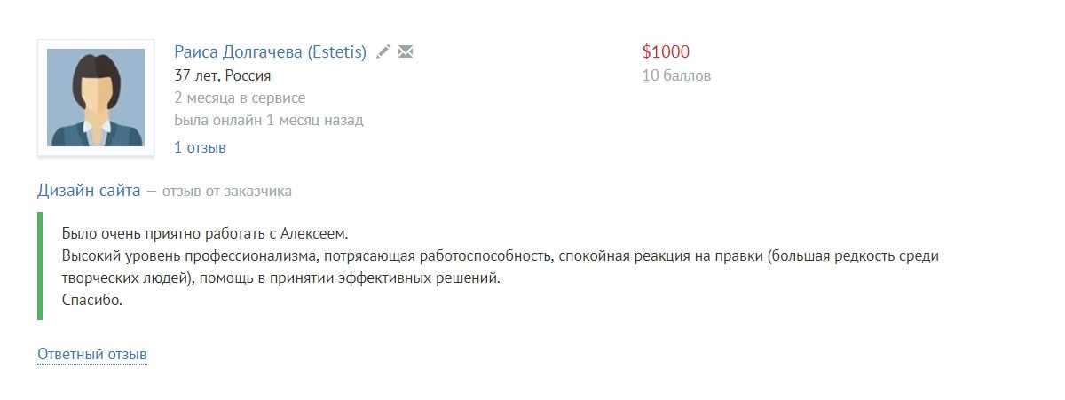Follow the "Дизайн сайта" project link
The width and height of the screenshot is (1065, 400).
tap(89, 190)
